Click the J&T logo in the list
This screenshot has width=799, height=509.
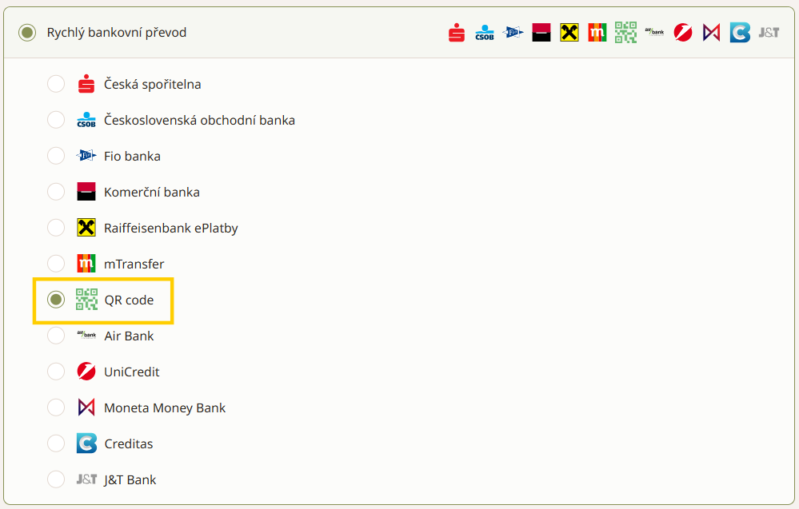click(86, 479)
